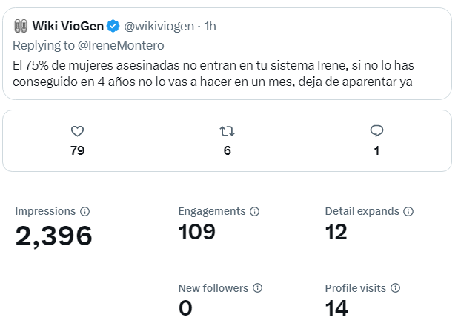Open the Detail expands info icon

pos(408,211)
